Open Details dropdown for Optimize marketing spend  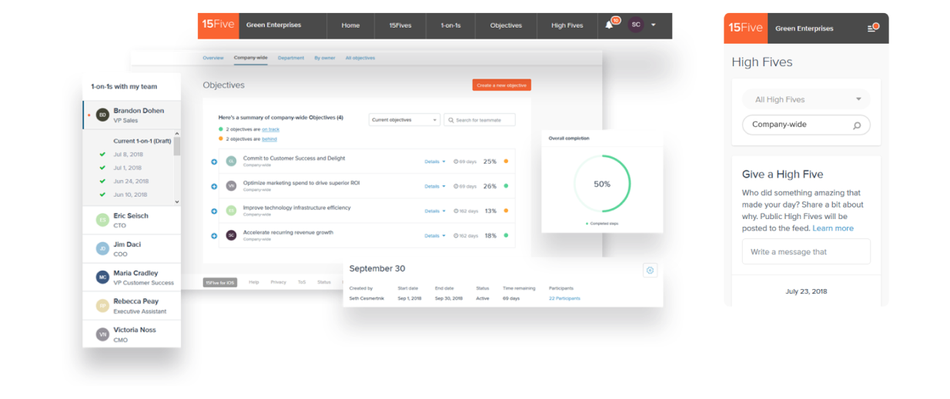[x=435, y=186]
